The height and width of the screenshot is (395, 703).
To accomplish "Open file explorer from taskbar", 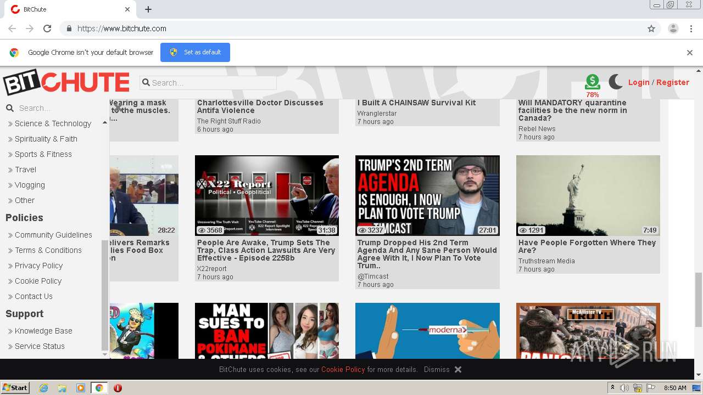I will pos(62,388).
